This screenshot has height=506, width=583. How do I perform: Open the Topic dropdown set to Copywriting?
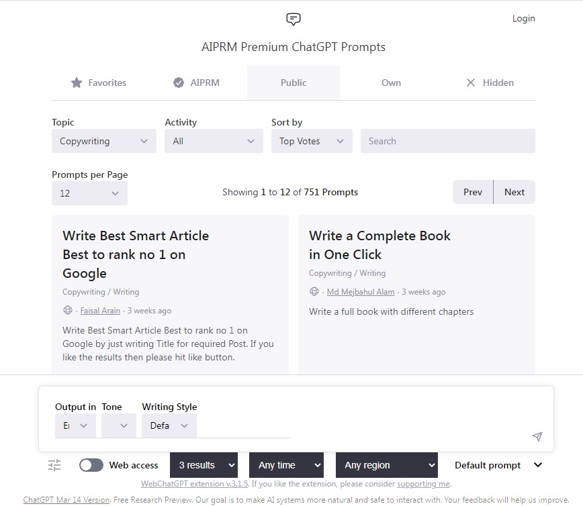(x=103, y=141)
